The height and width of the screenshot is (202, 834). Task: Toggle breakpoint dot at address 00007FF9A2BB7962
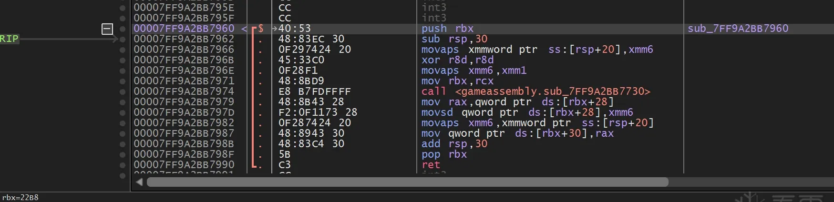coord(123,39)
